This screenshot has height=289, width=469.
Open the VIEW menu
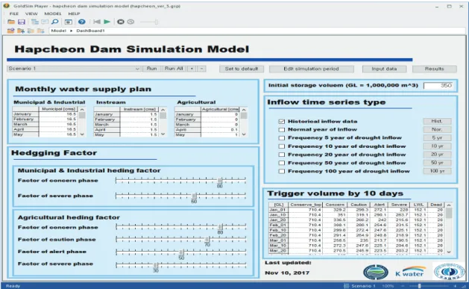(x=31, y=13)
